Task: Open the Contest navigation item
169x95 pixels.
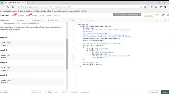Action: tap(35, 15)
